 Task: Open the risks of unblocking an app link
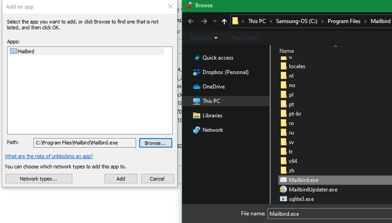click(49, 156)
